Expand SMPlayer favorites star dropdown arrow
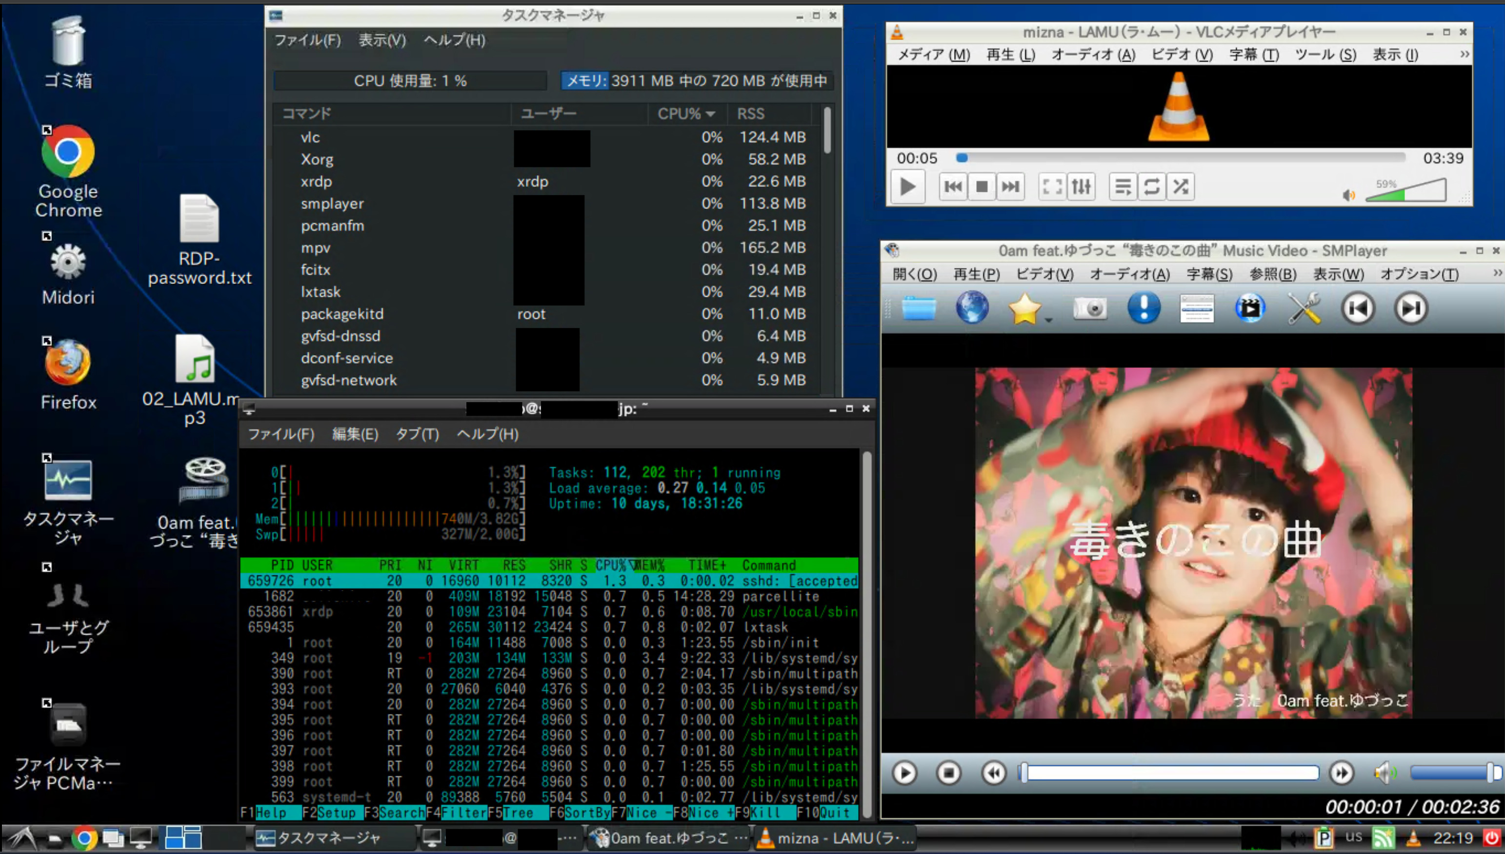 1049,320
